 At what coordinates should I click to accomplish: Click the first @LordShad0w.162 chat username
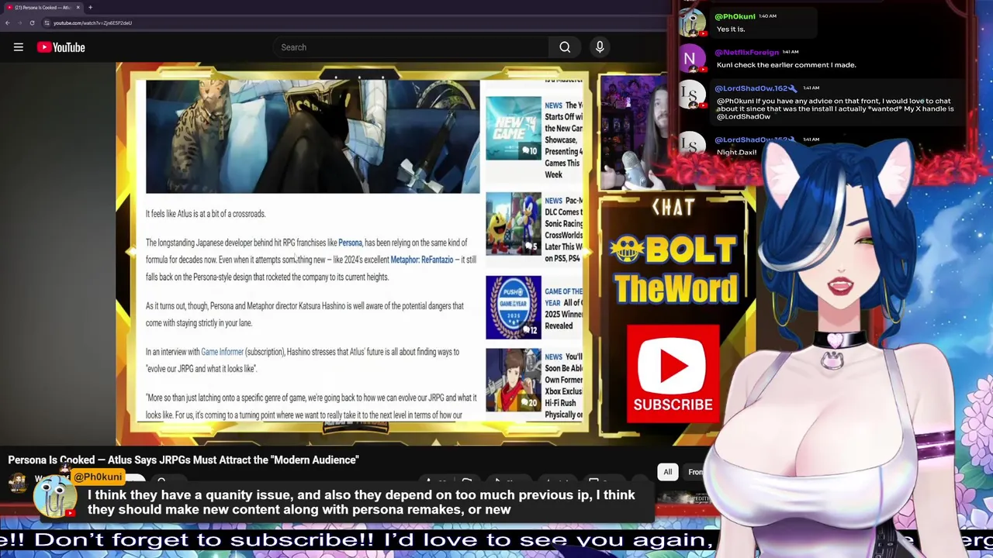point(750,88)
